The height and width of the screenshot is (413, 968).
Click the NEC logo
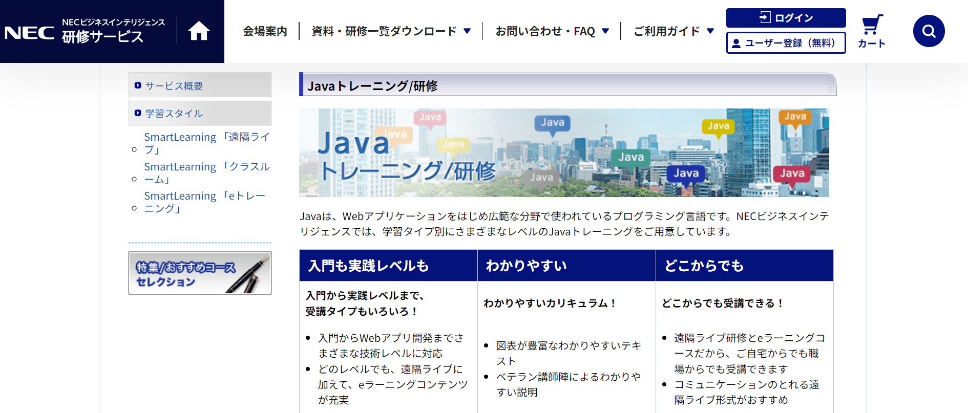pos(30,33)
